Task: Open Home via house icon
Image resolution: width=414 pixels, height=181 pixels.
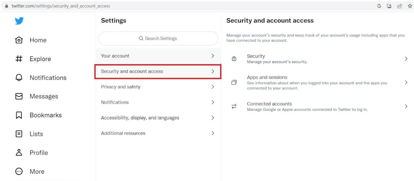Action: [x=19, y=40]
